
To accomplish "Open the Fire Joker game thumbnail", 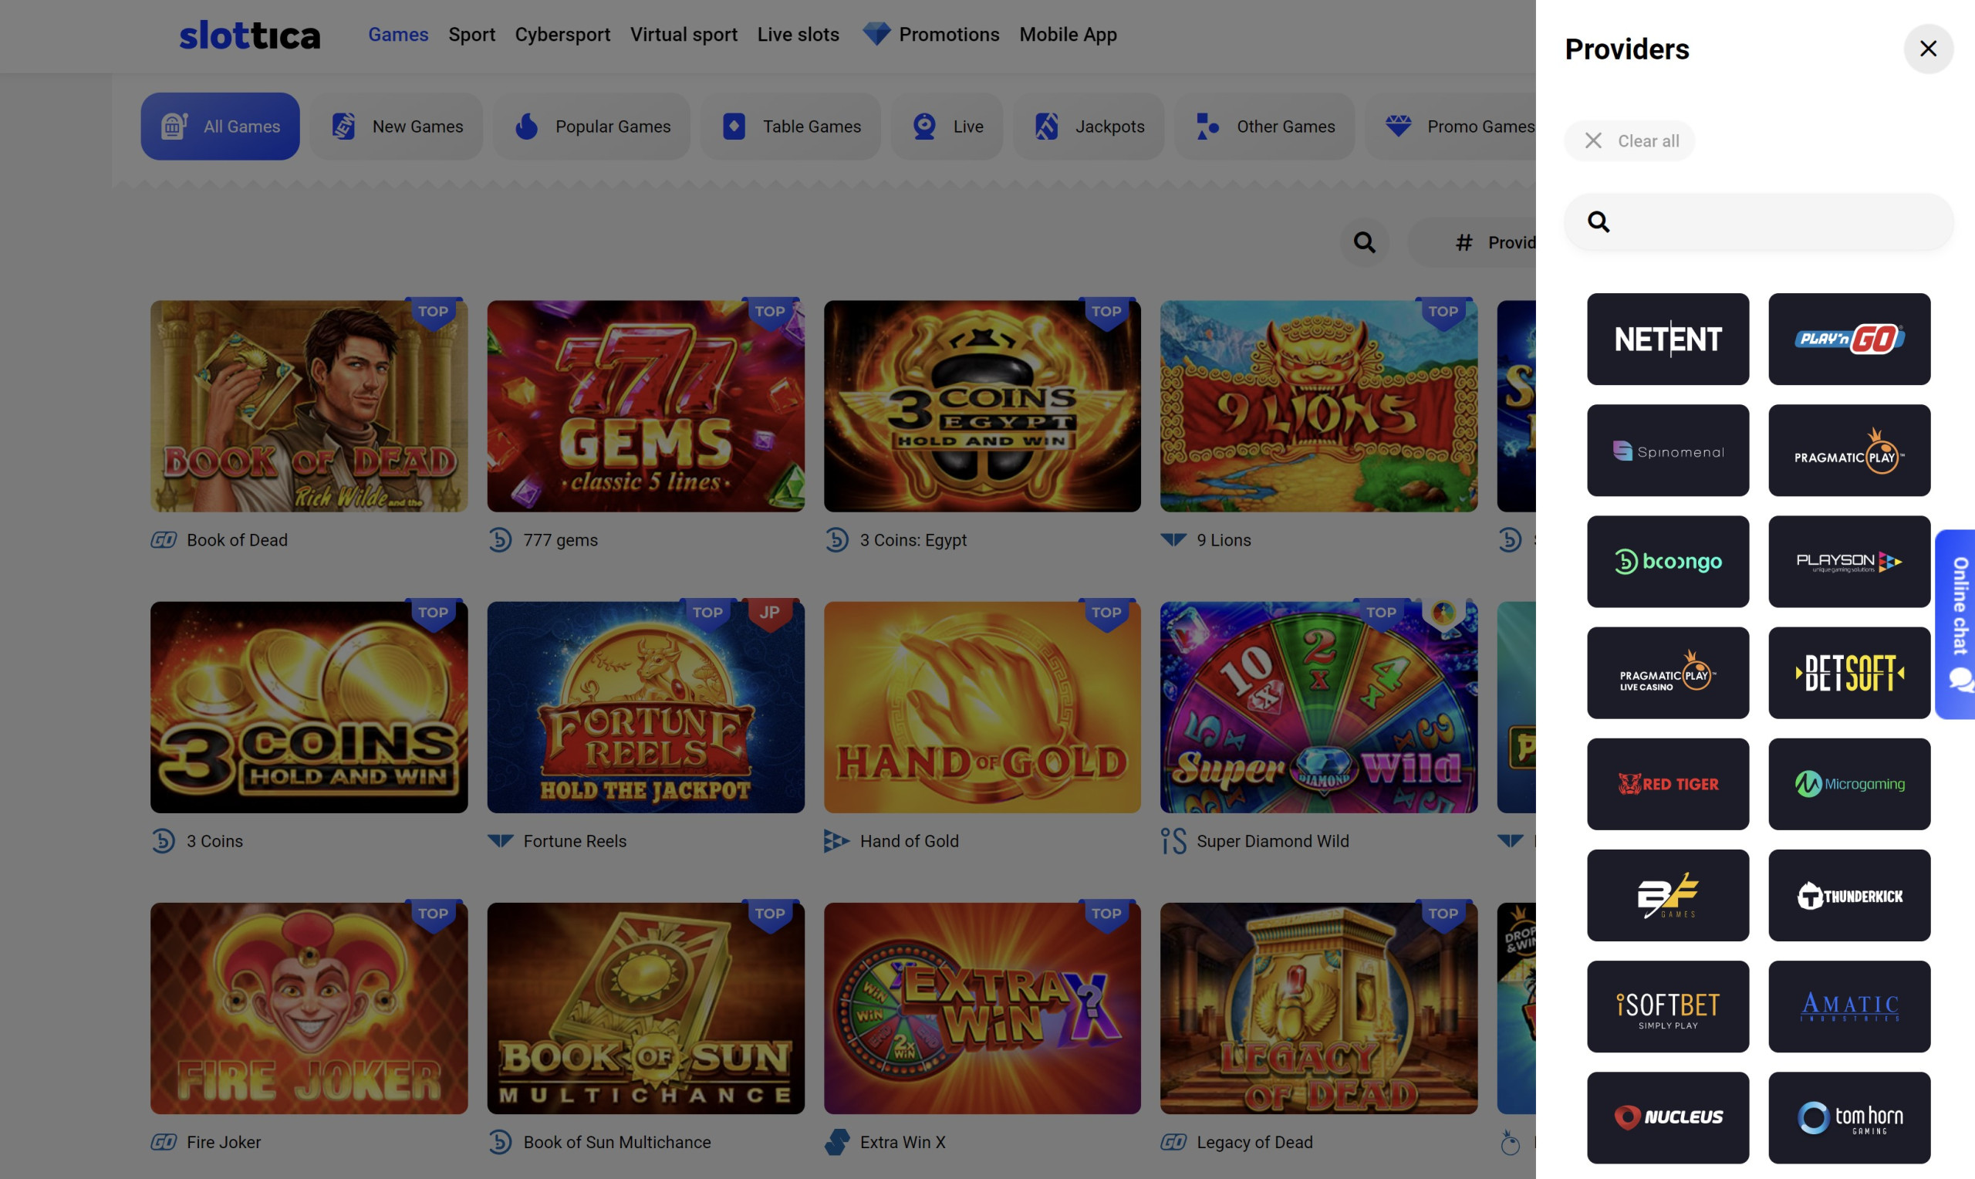I will click(309, 1008).
